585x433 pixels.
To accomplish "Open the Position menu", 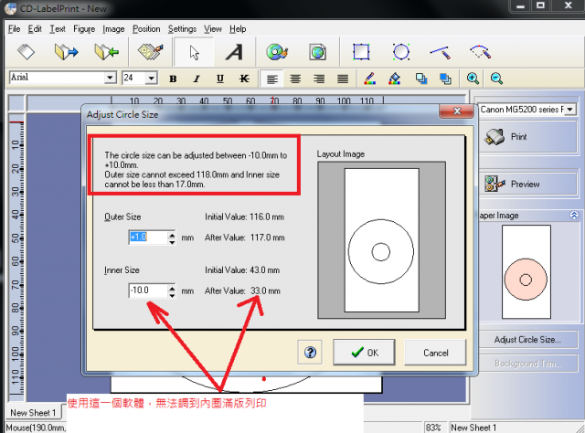I will 146,28.
